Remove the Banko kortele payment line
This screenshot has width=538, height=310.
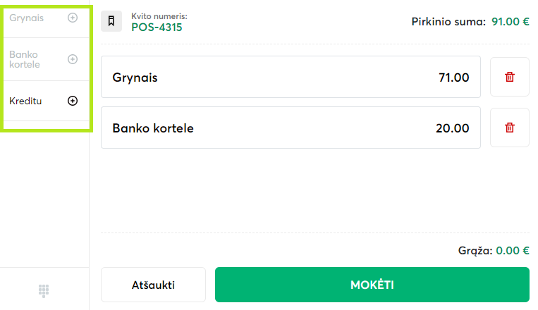pos(510,128)
